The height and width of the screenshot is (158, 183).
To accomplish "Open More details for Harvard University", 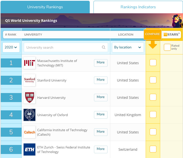I will coord(101,97).
